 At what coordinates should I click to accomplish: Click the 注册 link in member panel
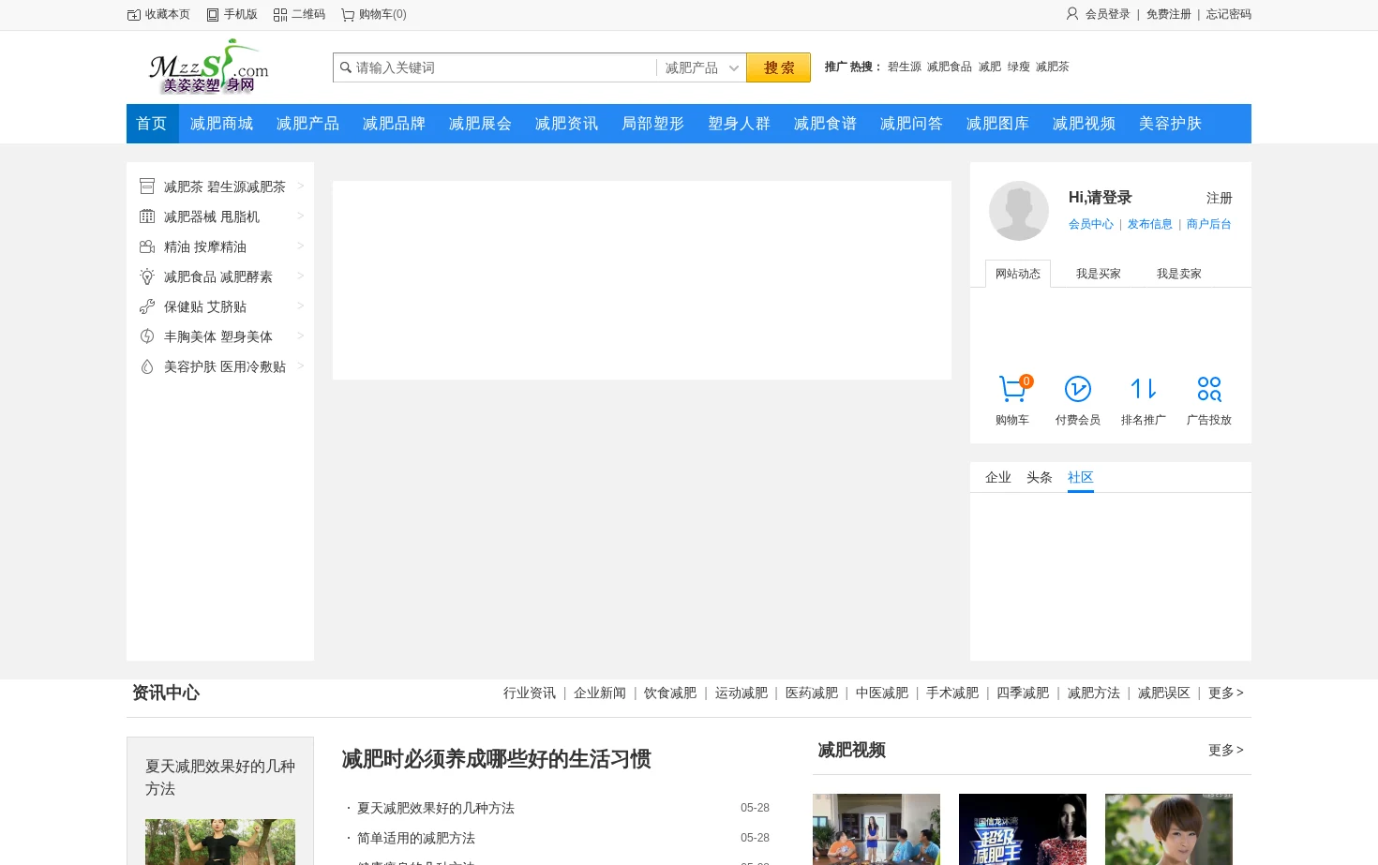1220,198
